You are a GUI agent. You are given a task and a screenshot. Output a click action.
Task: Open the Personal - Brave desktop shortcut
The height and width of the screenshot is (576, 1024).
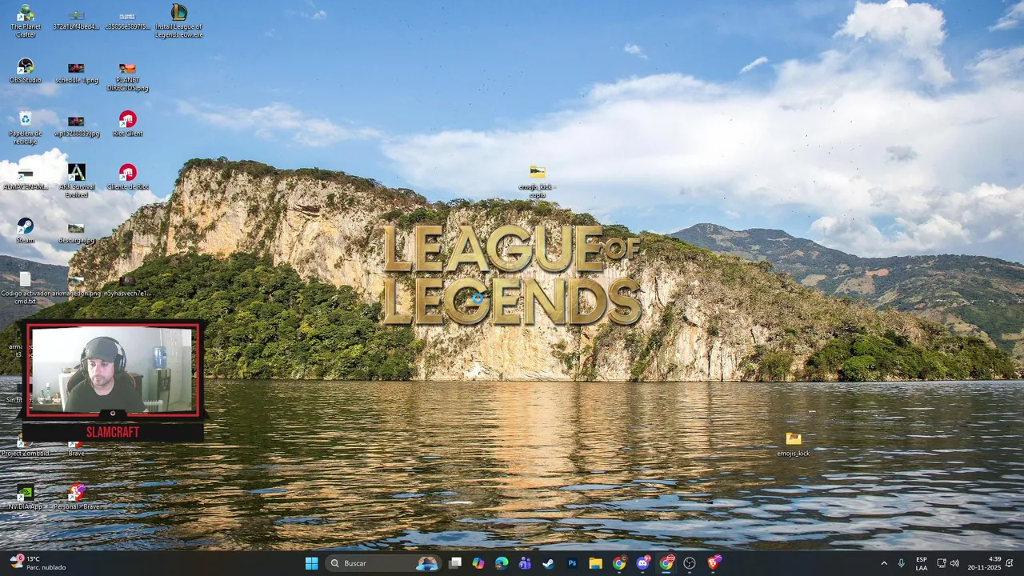click(76, 497)
